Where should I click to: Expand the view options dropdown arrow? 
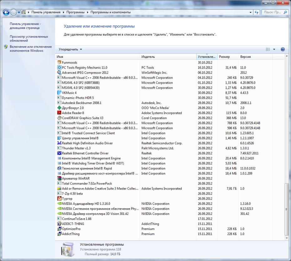pos(274,49)
